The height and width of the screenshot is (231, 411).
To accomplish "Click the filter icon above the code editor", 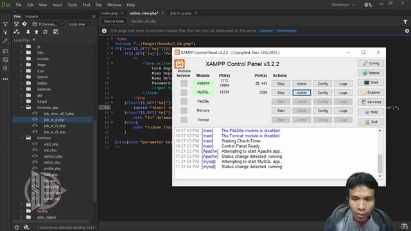I will [x=405, y=22].
